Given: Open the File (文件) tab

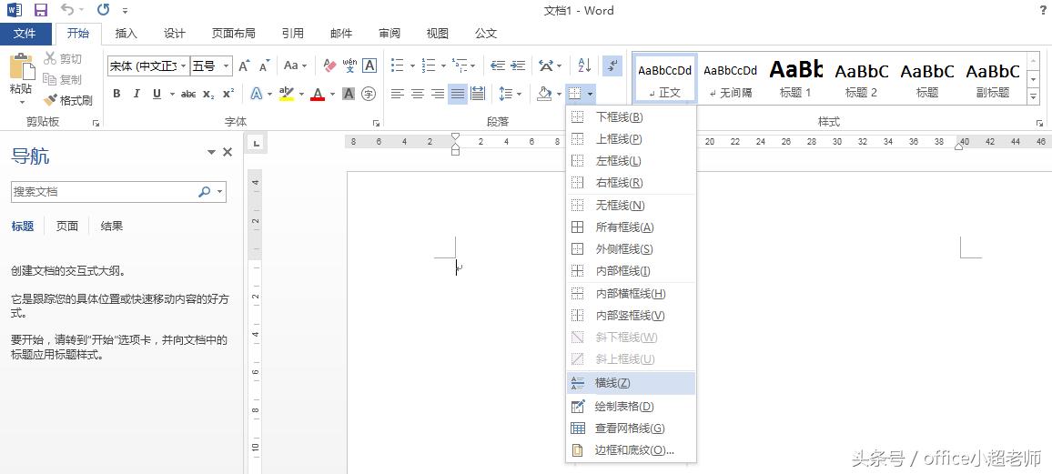Looking at the screenshot, I should (x=25, y=34).
